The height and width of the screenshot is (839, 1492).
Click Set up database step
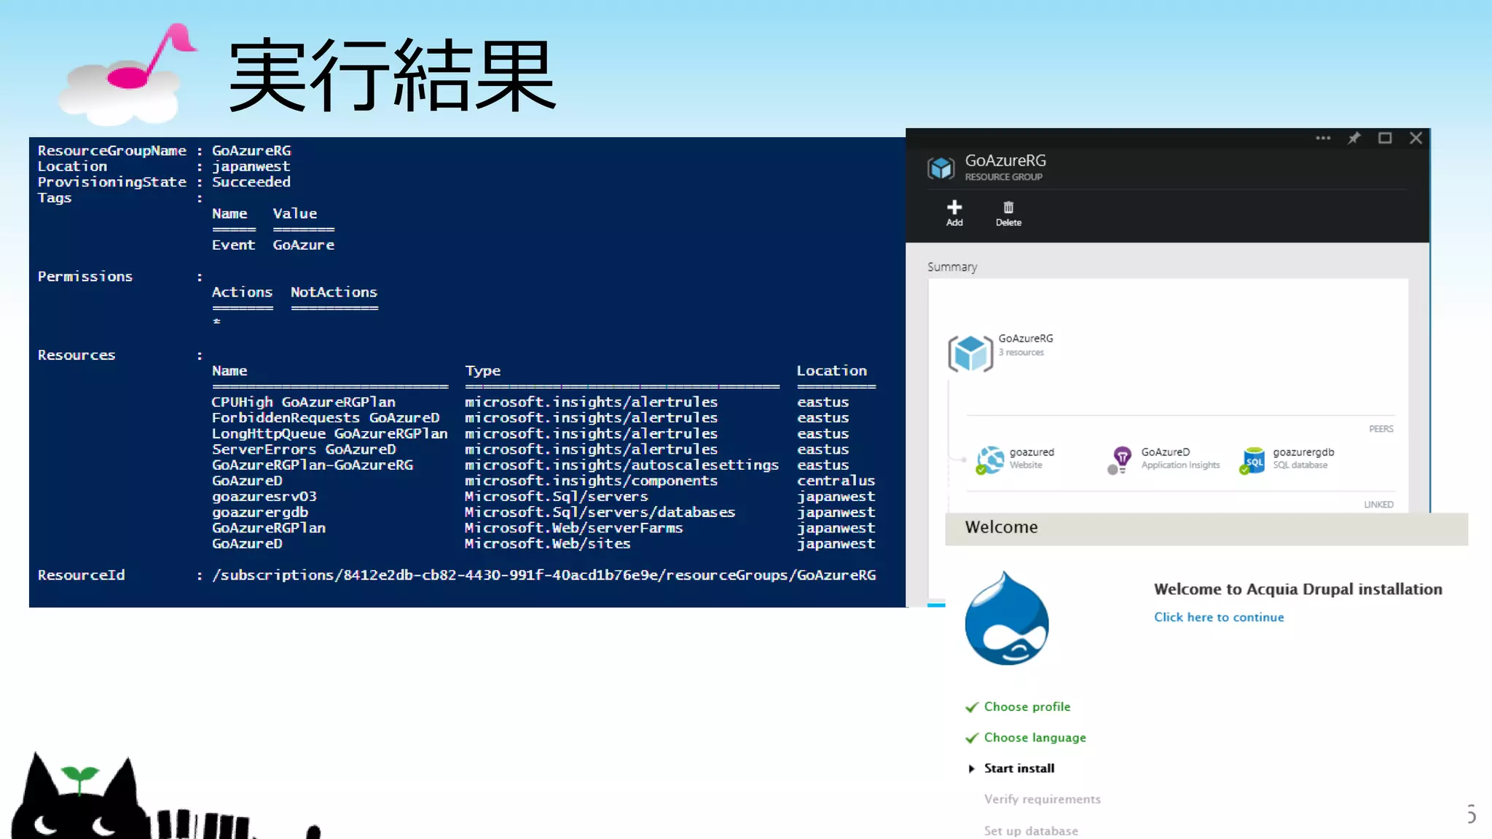1031,830
